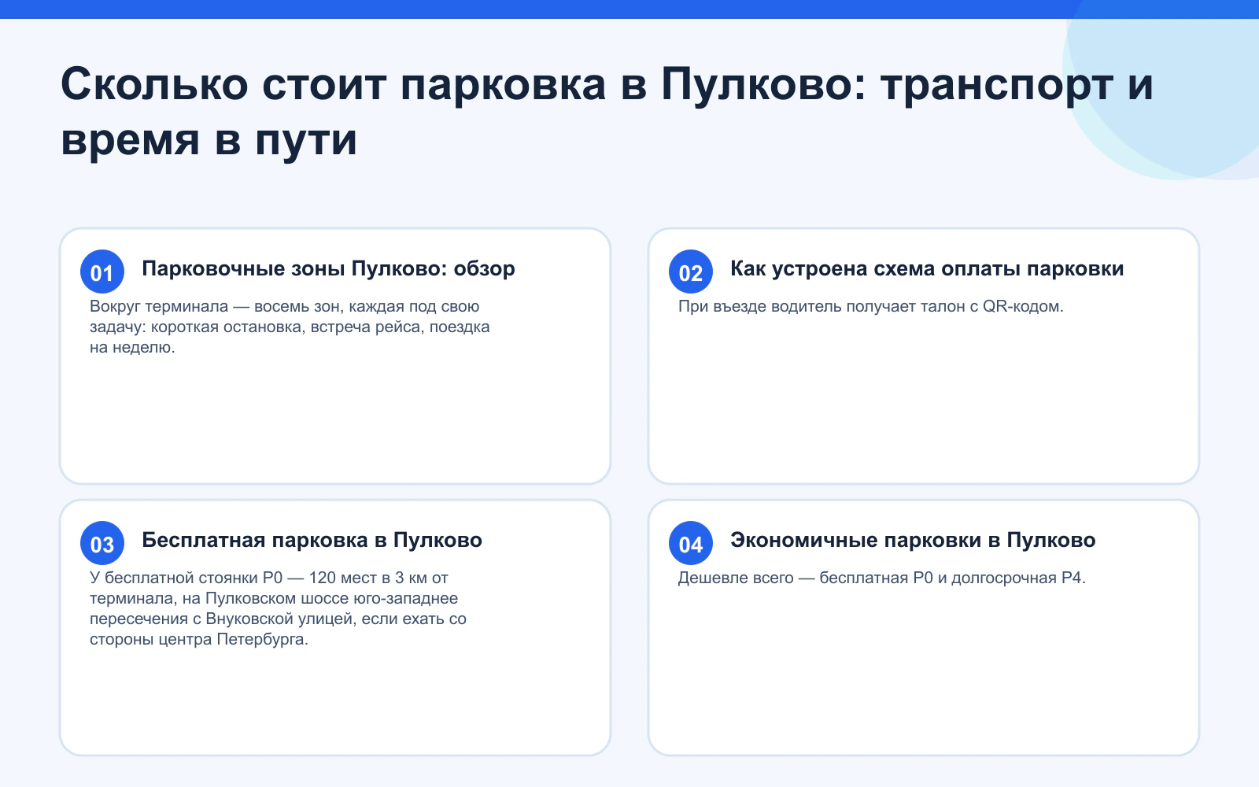Click heading 'Парковочные зоны Пулково: обзор'
Screen dimensions: 1259x787
(328, 268)
